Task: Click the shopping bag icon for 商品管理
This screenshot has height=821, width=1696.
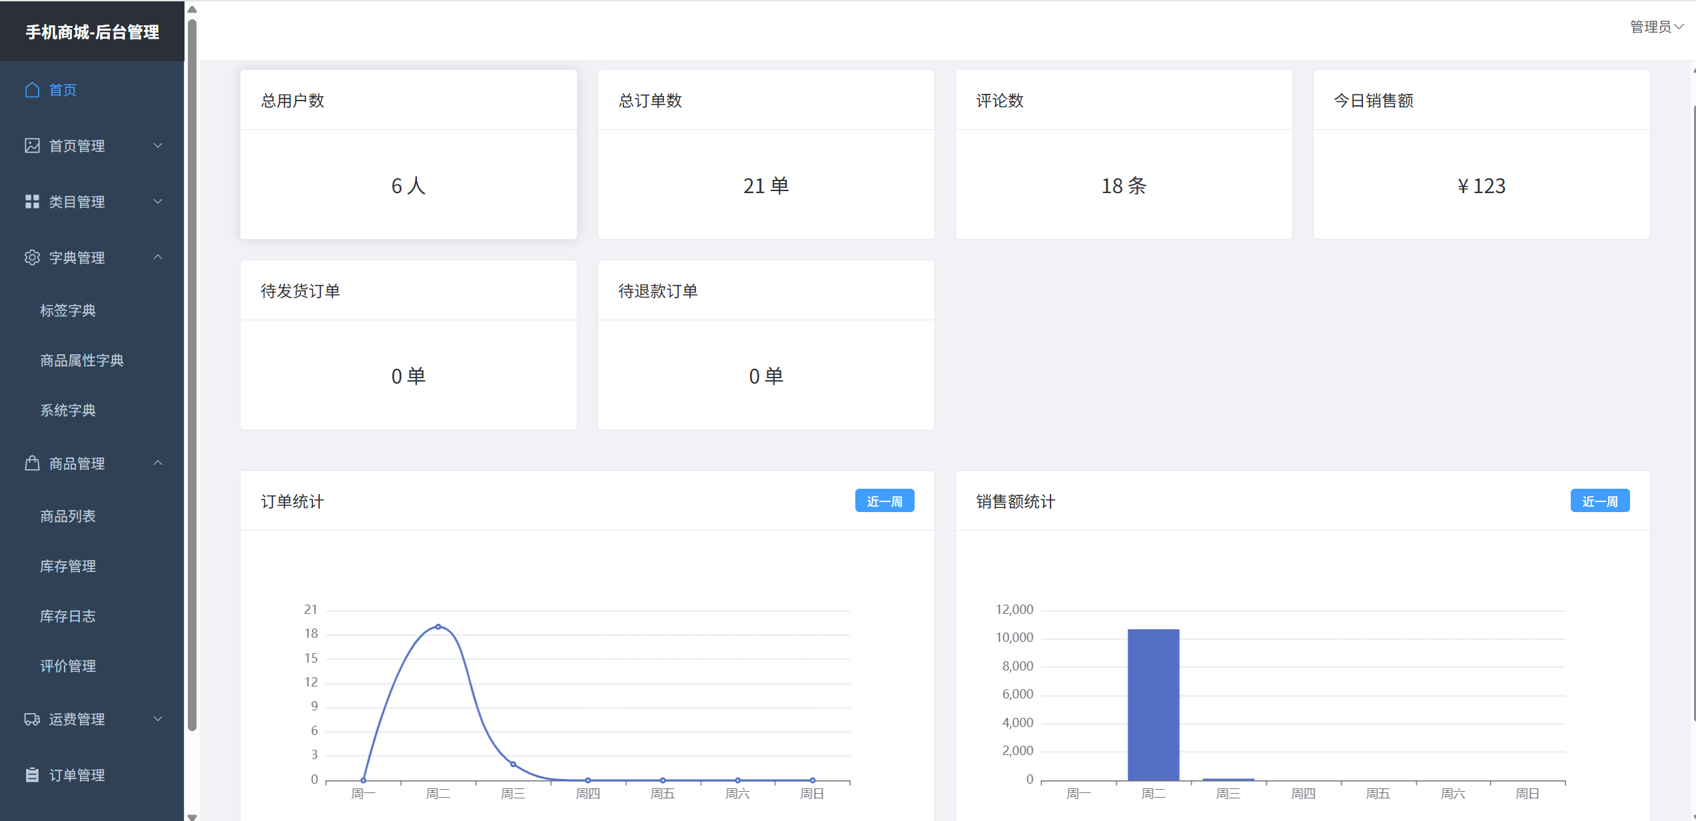Action: click(x=32, y=463)
